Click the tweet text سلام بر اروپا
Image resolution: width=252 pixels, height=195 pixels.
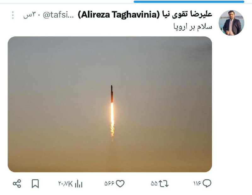pos(193,26)
